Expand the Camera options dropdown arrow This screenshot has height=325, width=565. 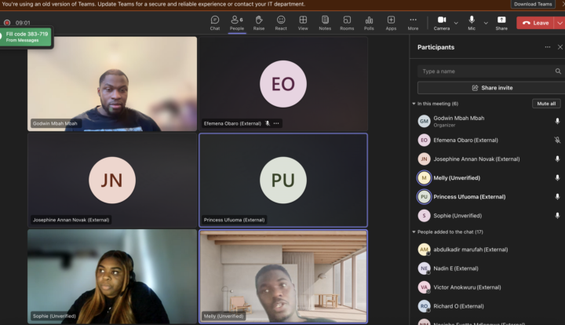[x=456, y=23]
